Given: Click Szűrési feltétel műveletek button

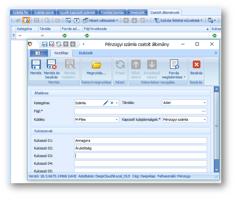Looking at the screenshot, I should [x=179, y=20].
